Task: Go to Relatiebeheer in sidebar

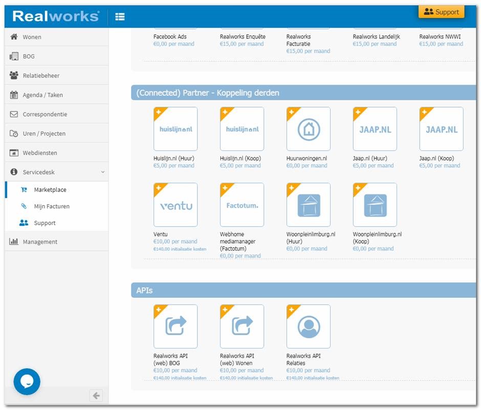Action: (x=56, y=75)
